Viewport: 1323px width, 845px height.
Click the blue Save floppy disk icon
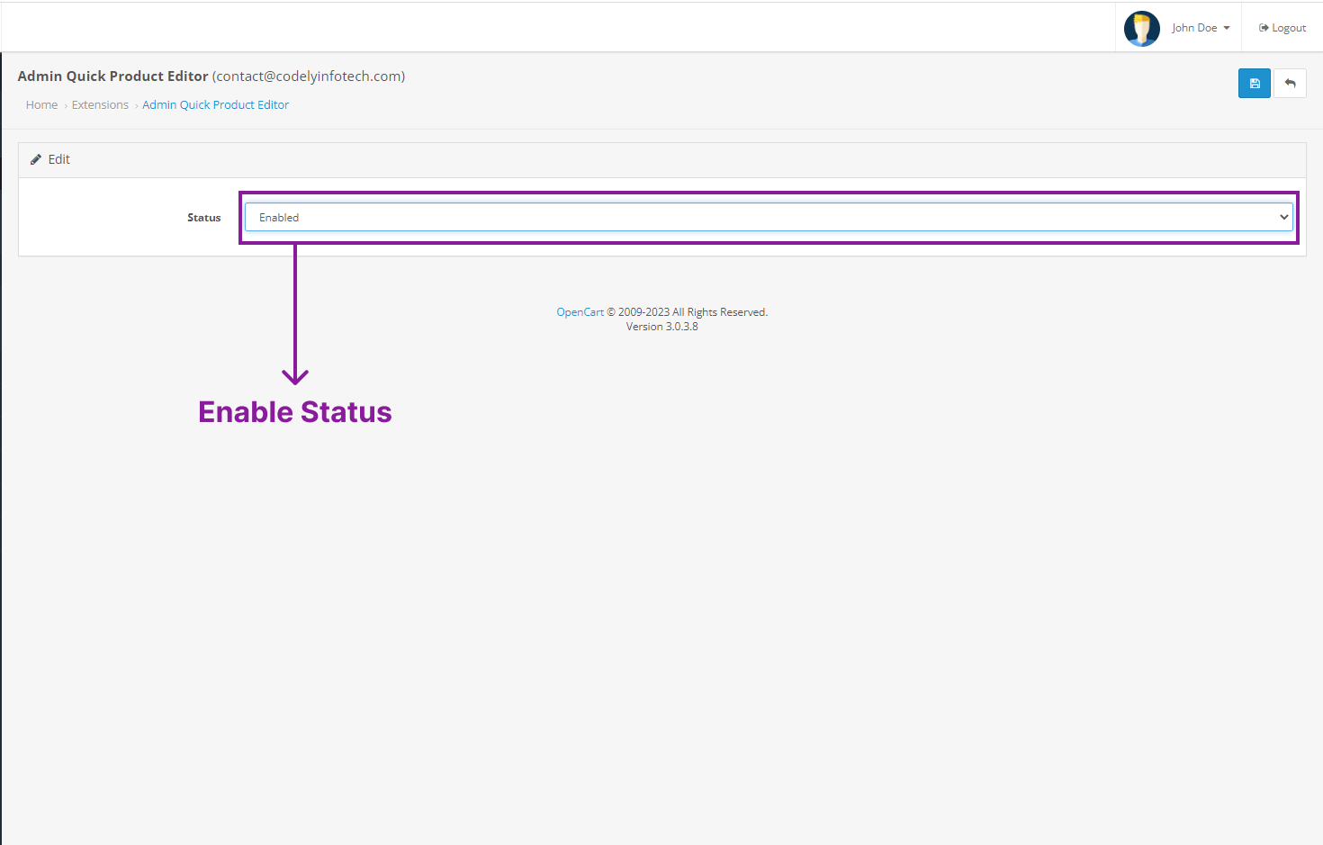pyautogui.click(x=1254, y=84)
